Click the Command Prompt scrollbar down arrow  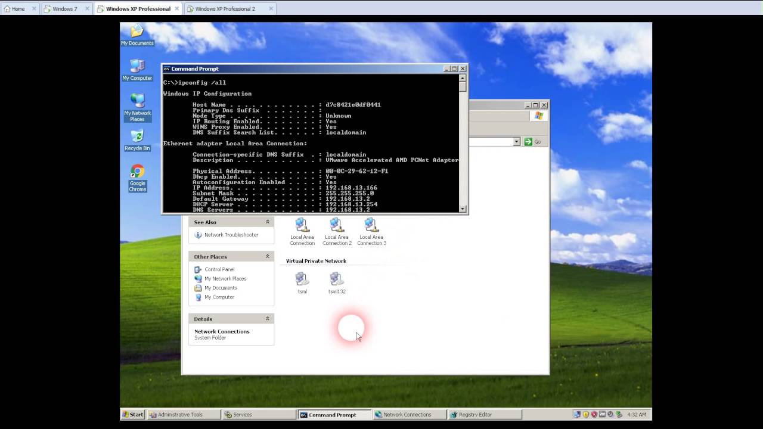[x=463, y=209]
